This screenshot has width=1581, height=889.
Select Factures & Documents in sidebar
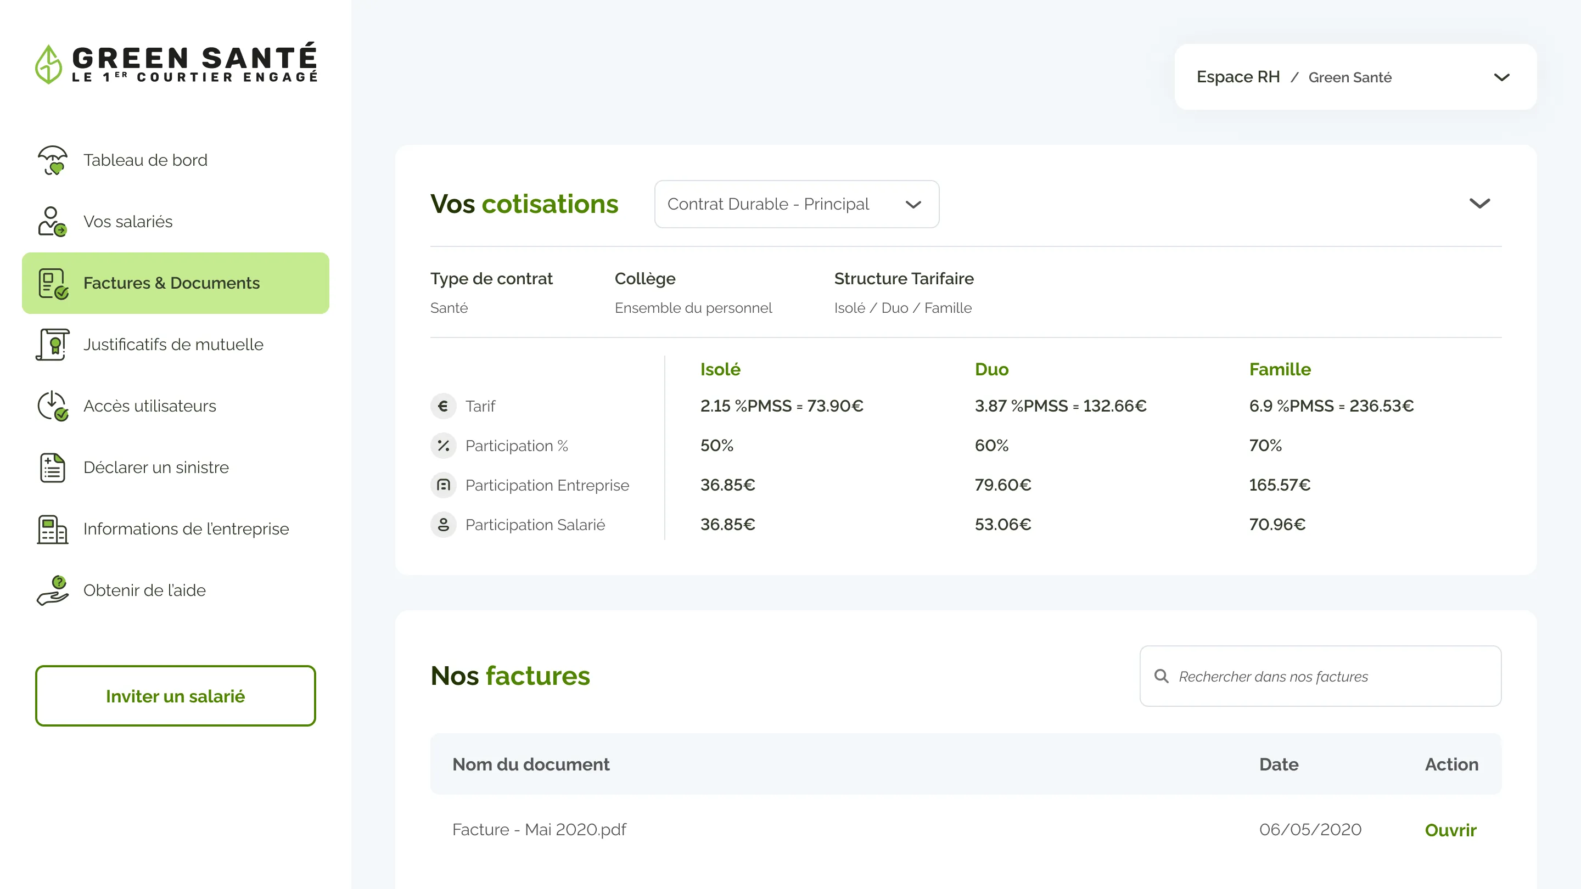(x=176, y=284)
